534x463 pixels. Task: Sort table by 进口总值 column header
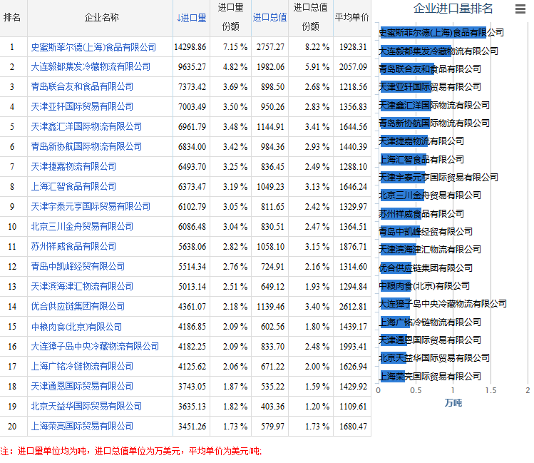tap(269, 17)
